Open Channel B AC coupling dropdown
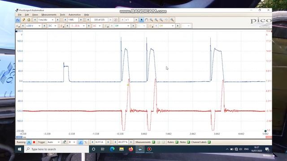 click(x=97, y=26)
